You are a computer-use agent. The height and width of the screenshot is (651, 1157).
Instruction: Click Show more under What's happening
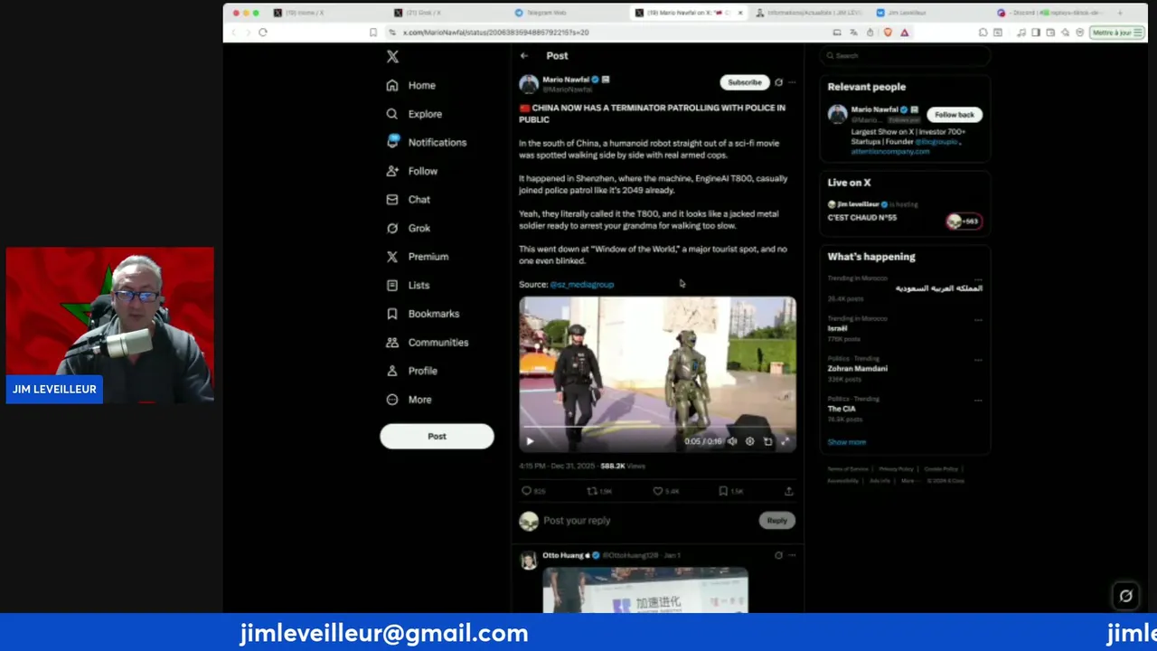tap(847, 442)
